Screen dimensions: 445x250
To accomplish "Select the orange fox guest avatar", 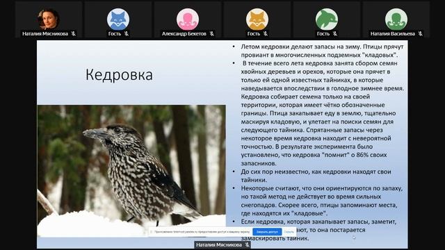I will pyautogui.click(x=257, y=19).
